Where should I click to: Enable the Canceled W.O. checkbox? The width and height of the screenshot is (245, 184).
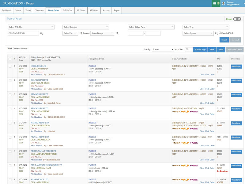click(x=220, y=33)
